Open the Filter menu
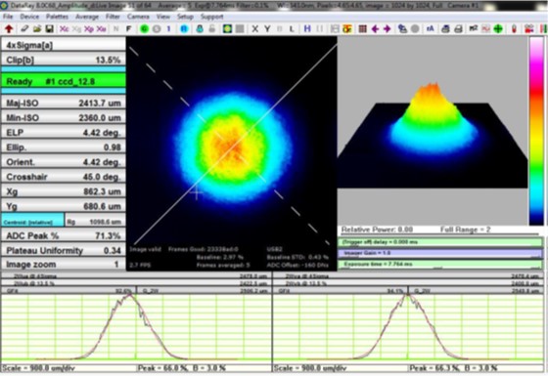This screenshot has width=548, height=376. (x=113, y=17)
